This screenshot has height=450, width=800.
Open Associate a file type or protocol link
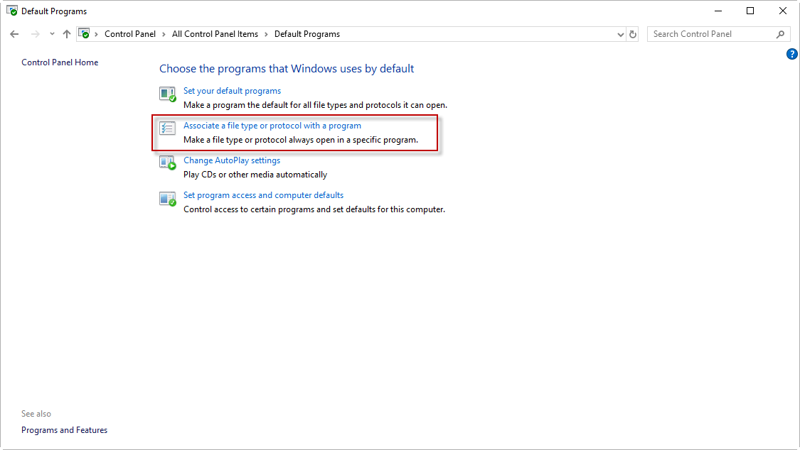click(x=272, y=126)
